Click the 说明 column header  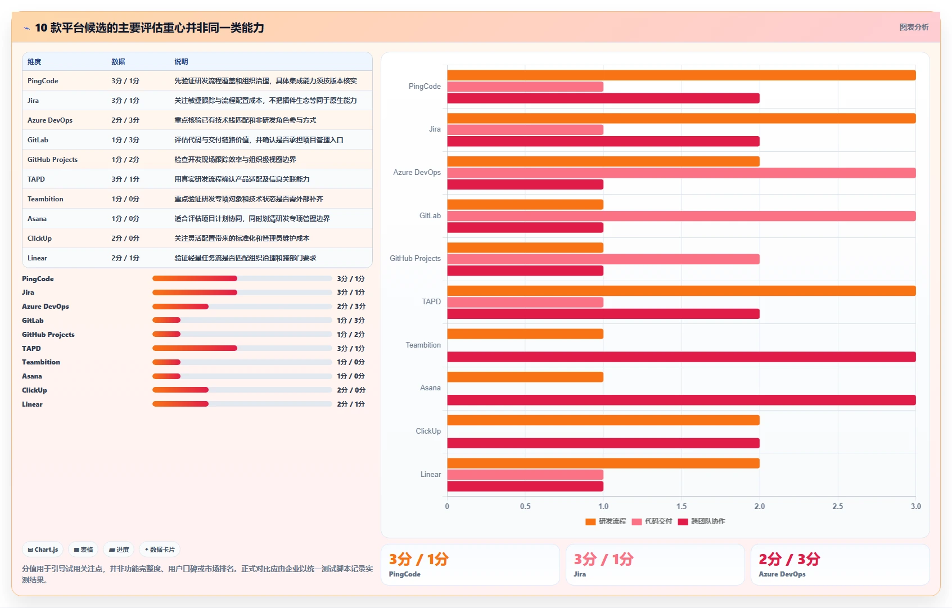(x=181, y=62)
